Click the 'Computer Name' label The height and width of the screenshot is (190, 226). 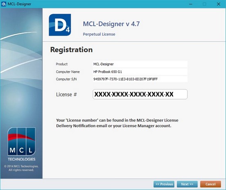point(68,72)
